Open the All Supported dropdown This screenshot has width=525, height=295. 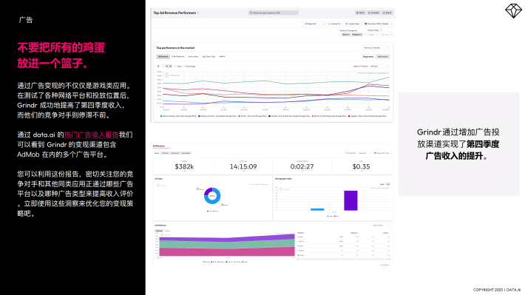[314, 24]
